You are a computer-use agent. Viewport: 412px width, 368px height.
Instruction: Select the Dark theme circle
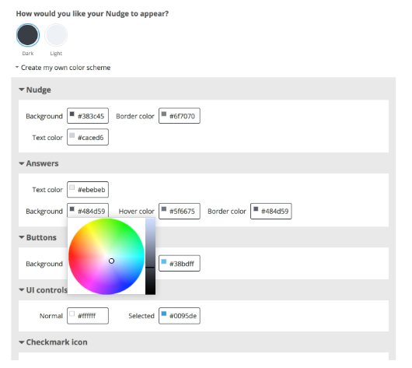click(28, 35)
